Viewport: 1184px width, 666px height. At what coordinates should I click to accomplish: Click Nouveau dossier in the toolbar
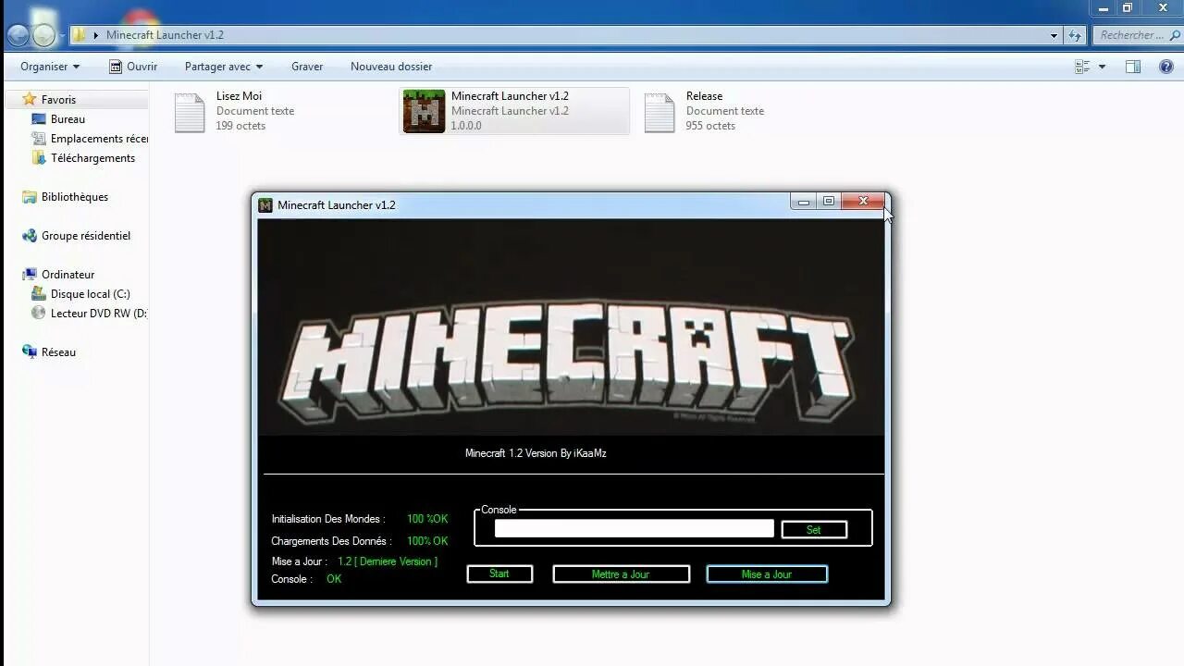pos(391,67)
